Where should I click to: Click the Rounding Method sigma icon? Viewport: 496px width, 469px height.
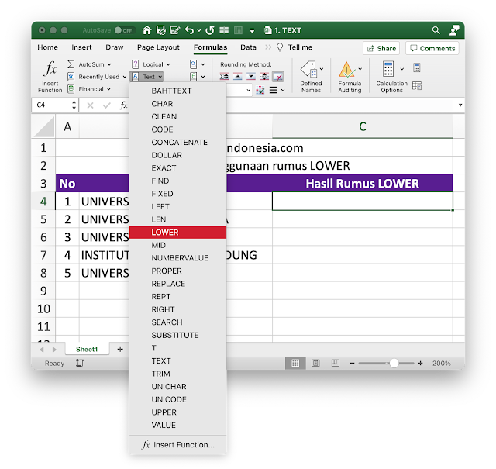224,76
